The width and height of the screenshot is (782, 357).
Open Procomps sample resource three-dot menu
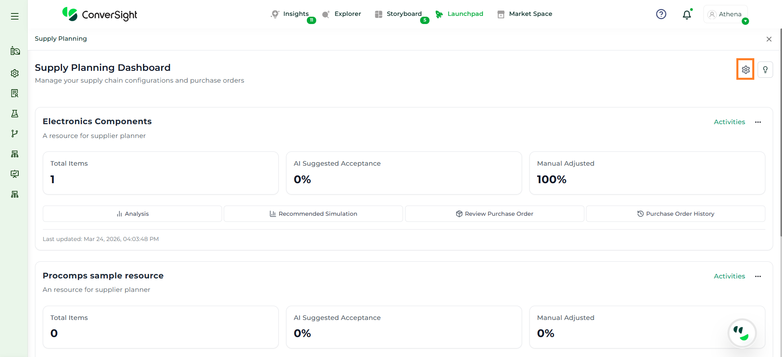click(758, 276)
